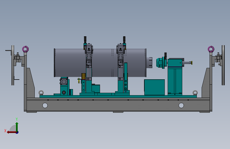The height and width of the screenshot is (149, 230).
Task: Select the left triangular gray gusset
Action: coord(31,83)
